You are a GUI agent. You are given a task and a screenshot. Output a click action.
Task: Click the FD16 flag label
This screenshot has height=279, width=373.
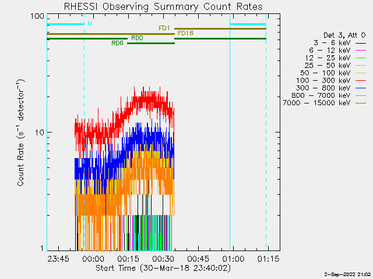coord(185,33)
